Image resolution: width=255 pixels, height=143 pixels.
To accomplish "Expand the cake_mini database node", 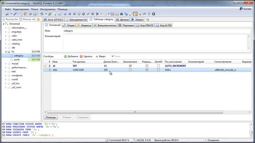I will tap(6, 40).
